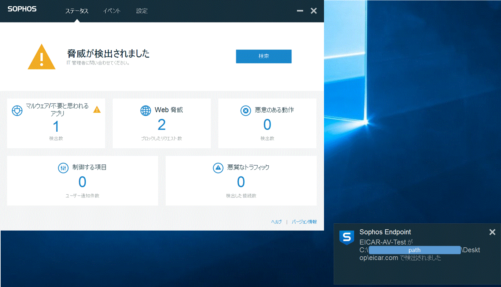Open the バージョン情報 link

(x=304, y=222)
